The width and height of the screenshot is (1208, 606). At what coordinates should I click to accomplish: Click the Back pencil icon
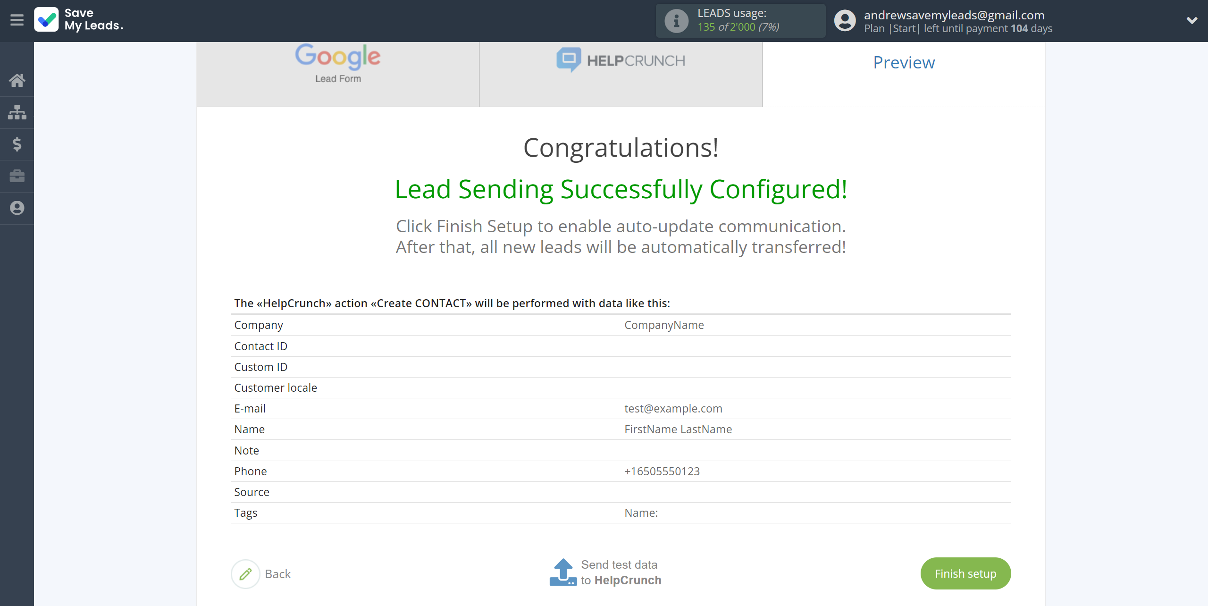coord(245,574)
